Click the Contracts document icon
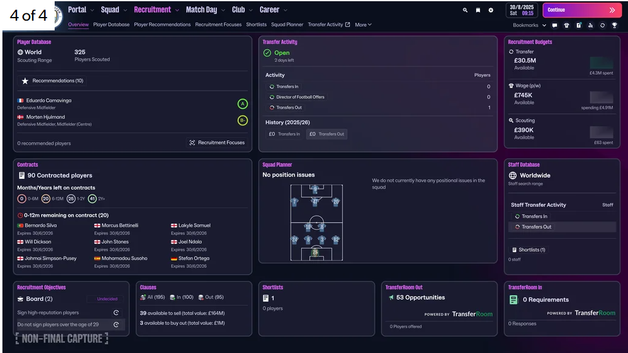 tap(22, 176)
